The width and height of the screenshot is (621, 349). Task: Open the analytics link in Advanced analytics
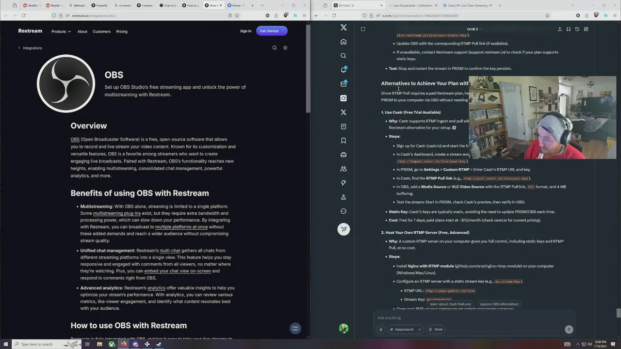[156, 288]
